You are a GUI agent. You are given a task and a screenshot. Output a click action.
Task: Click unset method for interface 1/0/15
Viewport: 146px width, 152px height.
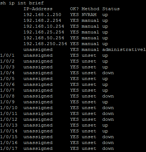(x=89, y=137)
